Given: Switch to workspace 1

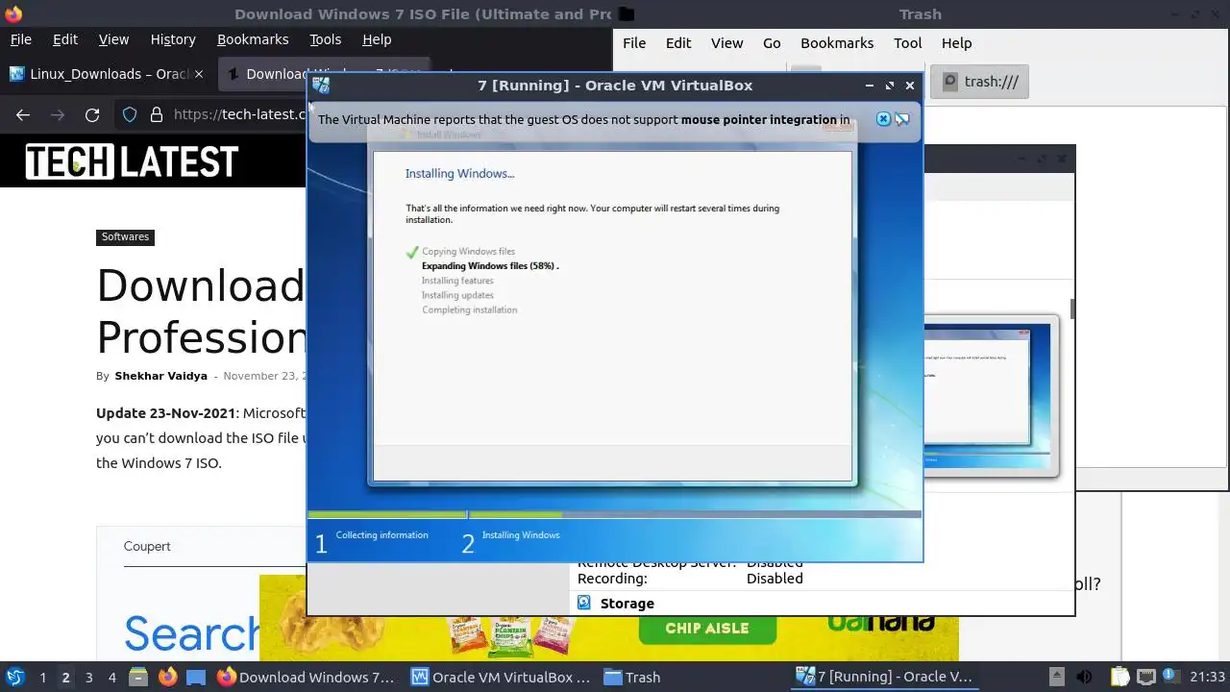Looking at the screenshot, I should [42, 678].
